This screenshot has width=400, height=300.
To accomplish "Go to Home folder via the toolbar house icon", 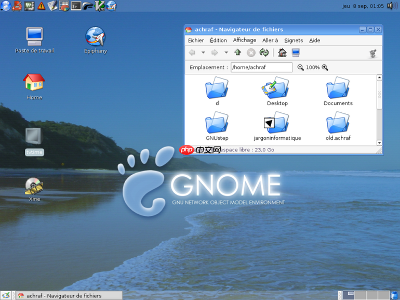I will pos(282,53).
